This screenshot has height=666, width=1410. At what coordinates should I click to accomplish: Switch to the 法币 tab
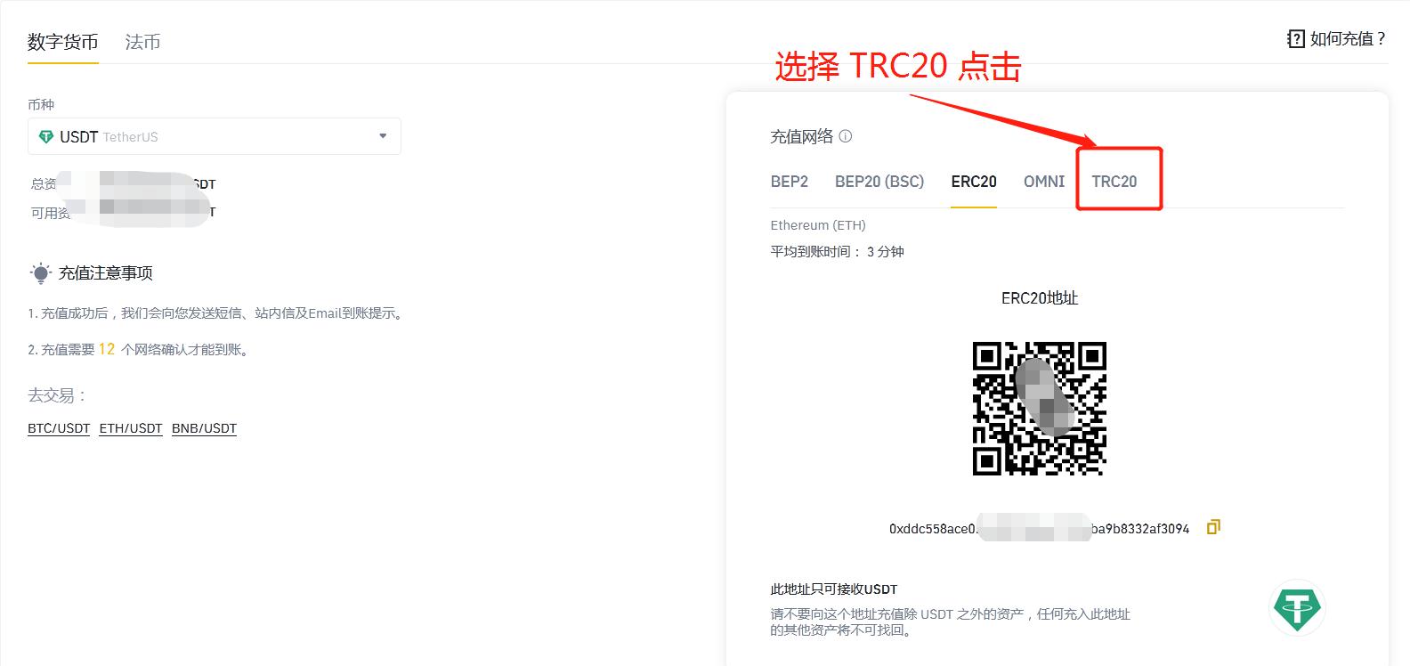(142, 42)
